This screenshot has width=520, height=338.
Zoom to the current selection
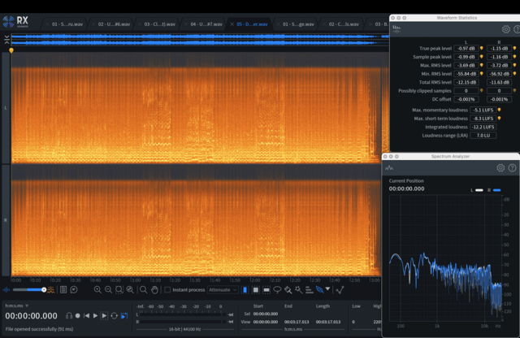coord(119,290)
